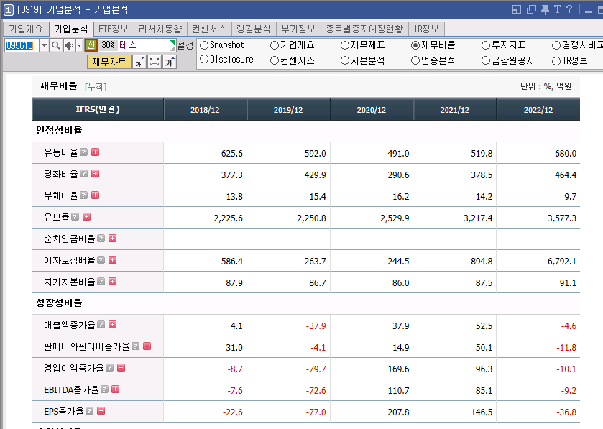Click the T text setting icon in title bar
This screenshot has width=603, height=429.
tap(557, 9)
